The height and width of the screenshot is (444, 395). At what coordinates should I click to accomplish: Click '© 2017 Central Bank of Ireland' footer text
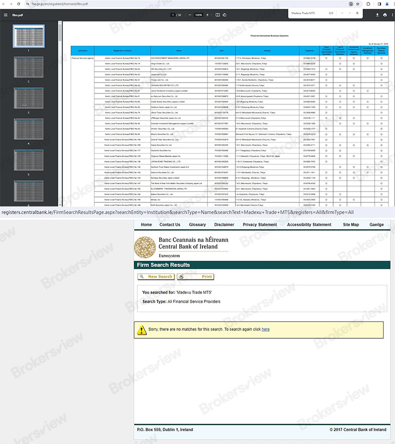pos(358,430)
